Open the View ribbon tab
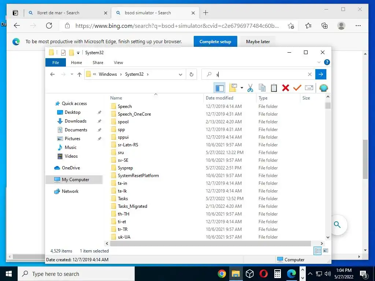This screenshot has height=281, width=375. [118, 63]
